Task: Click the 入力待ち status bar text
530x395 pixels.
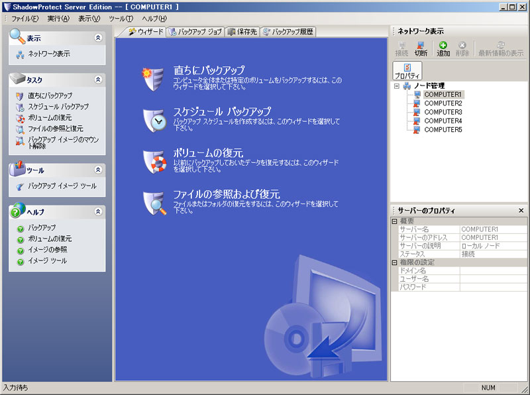Action: 15,388
